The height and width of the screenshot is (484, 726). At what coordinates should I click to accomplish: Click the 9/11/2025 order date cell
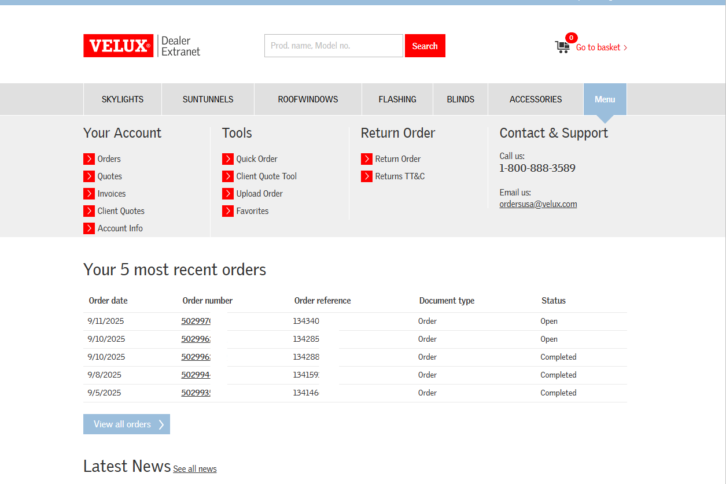tap(106, 321)
